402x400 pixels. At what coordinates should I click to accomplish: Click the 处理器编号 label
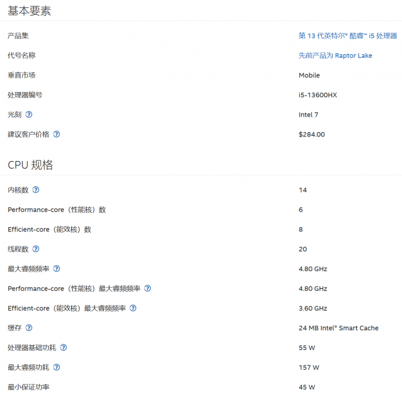click(x=25, y=95)
